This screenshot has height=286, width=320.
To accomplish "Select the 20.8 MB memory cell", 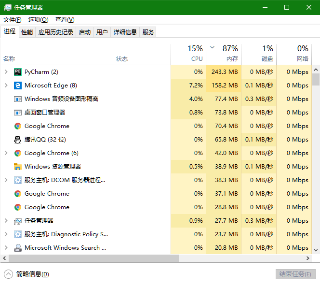I will point(224,247).
